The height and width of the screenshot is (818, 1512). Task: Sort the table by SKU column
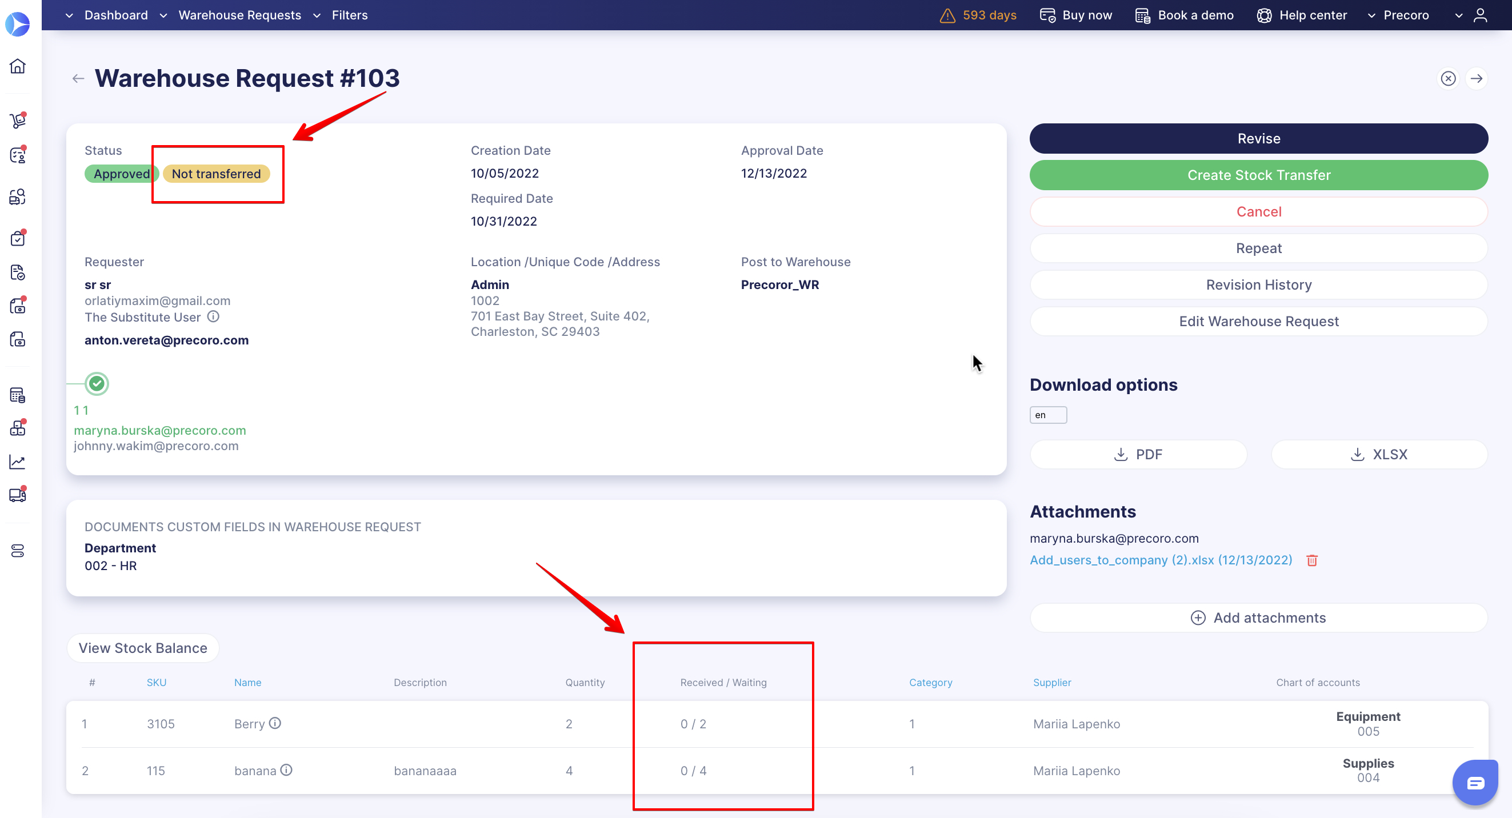(156, 683)
